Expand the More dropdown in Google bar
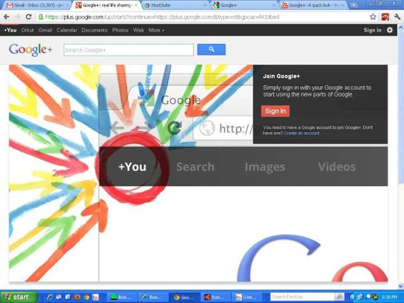 coord(156,30)
